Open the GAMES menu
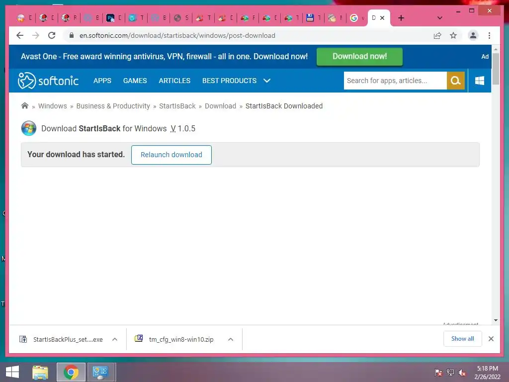Viewport: 509px width, 382px height. (x=135, y=81)
